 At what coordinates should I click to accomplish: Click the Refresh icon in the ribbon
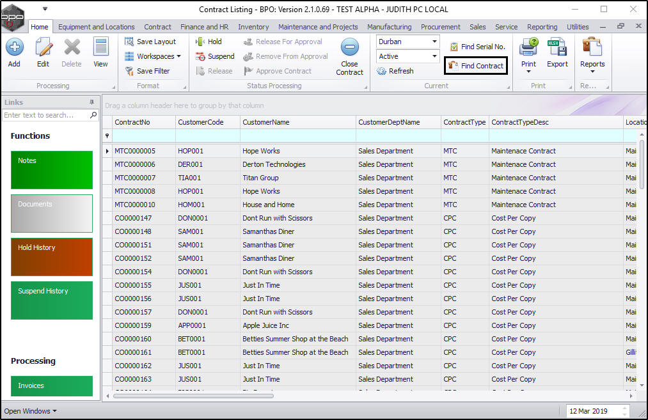(x=383, y=71)
